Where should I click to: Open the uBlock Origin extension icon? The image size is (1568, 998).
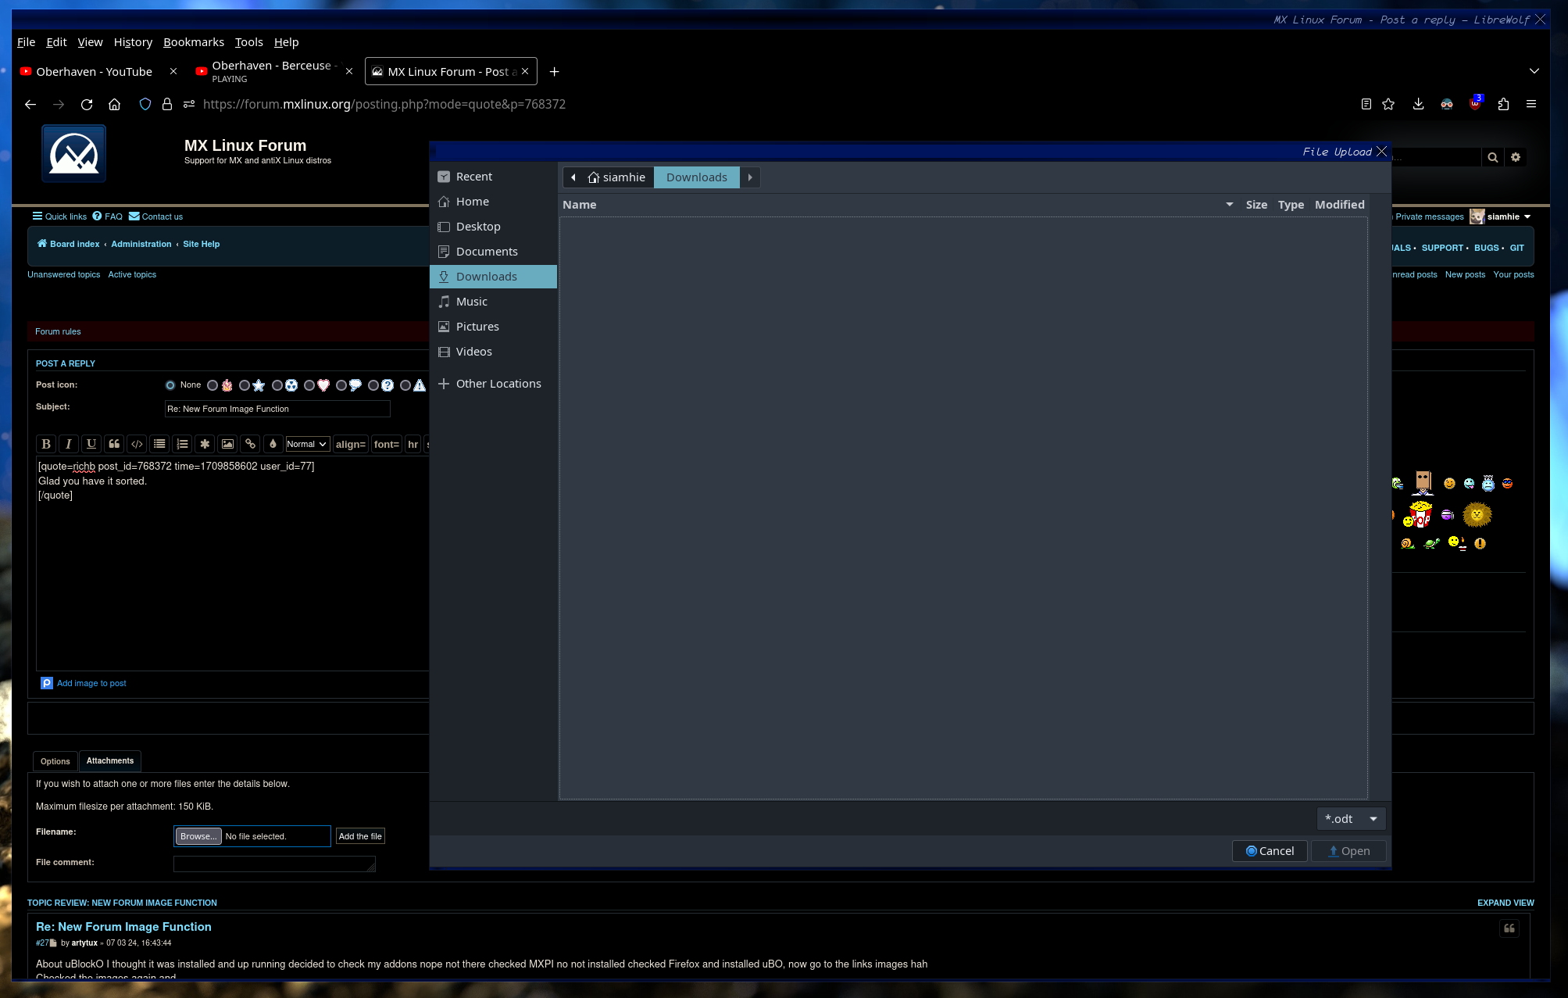[1475, 103]
